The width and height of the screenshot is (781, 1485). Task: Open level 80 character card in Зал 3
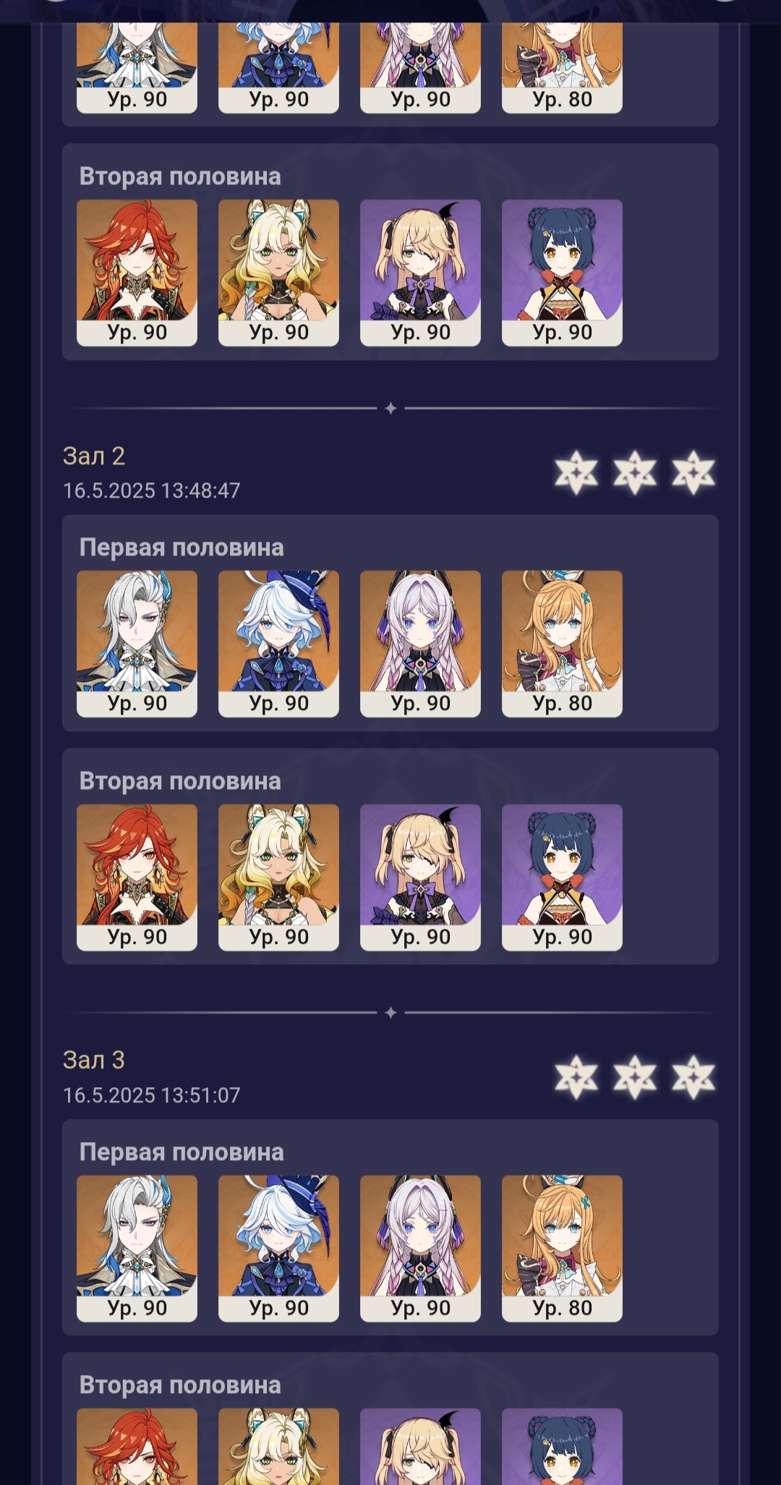coord(562,1248)
